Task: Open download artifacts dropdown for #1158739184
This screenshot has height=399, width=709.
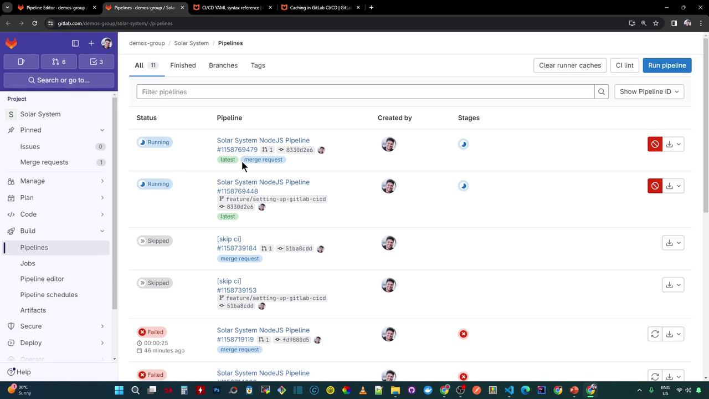Action: 674,243
